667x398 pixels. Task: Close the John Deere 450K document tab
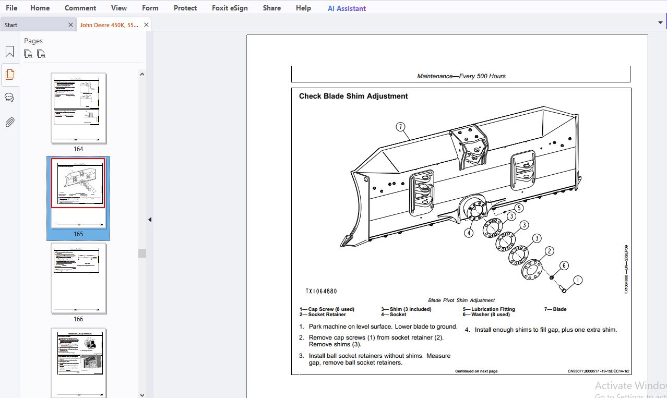pos(146,25)
